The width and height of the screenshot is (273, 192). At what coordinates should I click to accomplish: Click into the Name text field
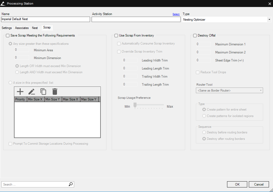45,19
